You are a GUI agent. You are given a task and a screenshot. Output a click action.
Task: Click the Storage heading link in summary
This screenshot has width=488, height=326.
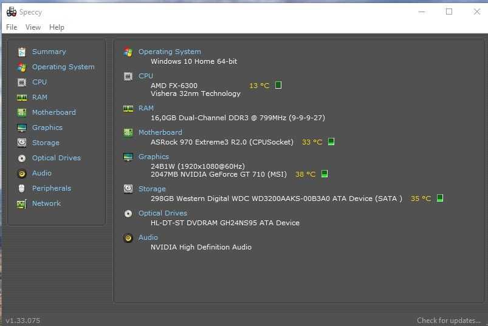pos(152,189)
